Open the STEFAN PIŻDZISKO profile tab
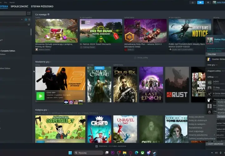The height and width of the screenshot is (156, 225). pyautogui.click(x=42, y=6)
